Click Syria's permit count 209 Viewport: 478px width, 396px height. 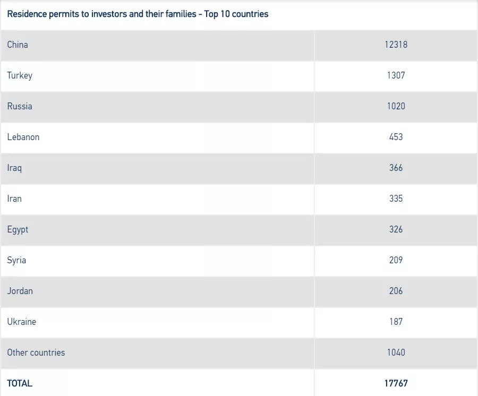click(396, 260)
